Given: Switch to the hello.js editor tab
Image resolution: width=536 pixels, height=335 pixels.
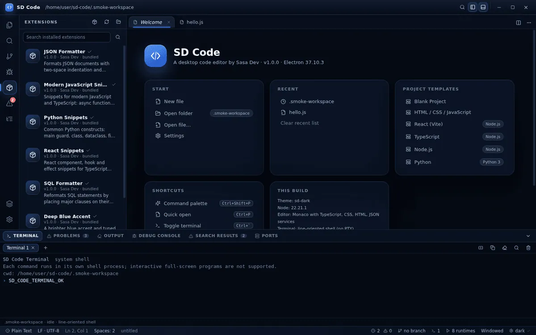Looking at the screenshot, I should (x=192, y=22).
